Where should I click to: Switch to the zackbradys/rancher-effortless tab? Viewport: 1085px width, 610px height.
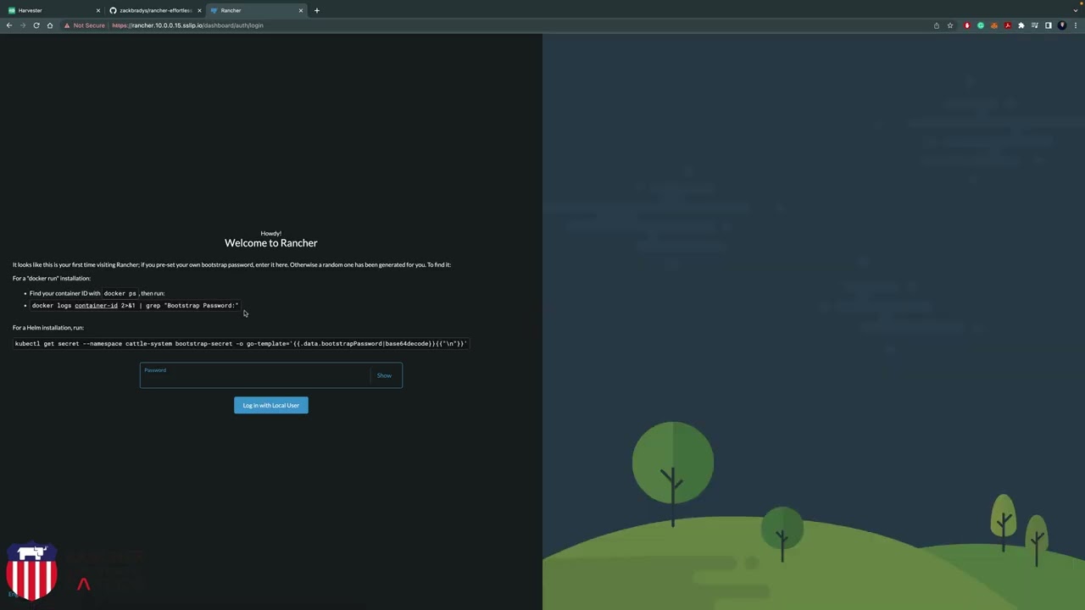[x=154, y=11]
